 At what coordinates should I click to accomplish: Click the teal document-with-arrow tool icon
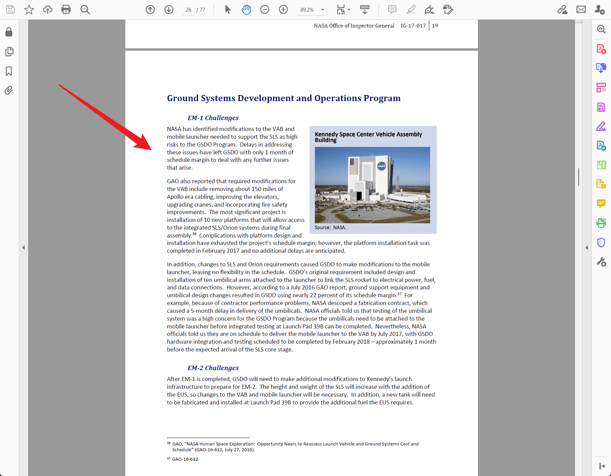coord(601,146)
